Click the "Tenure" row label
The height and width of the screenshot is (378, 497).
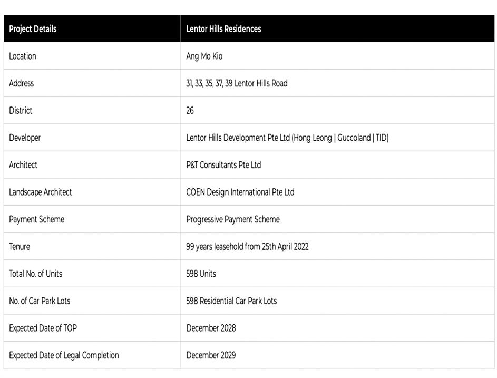pos(20,247)
